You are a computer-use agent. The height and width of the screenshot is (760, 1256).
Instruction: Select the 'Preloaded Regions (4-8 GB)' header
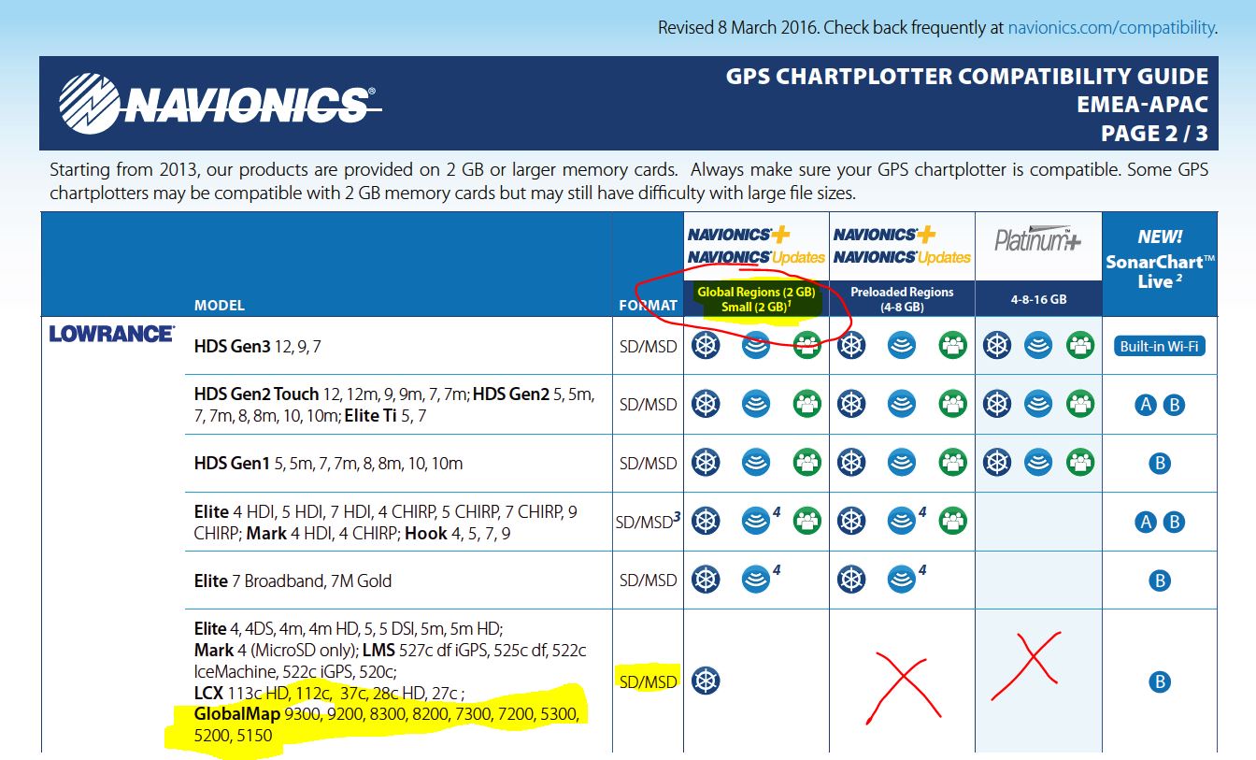(902, 299)
